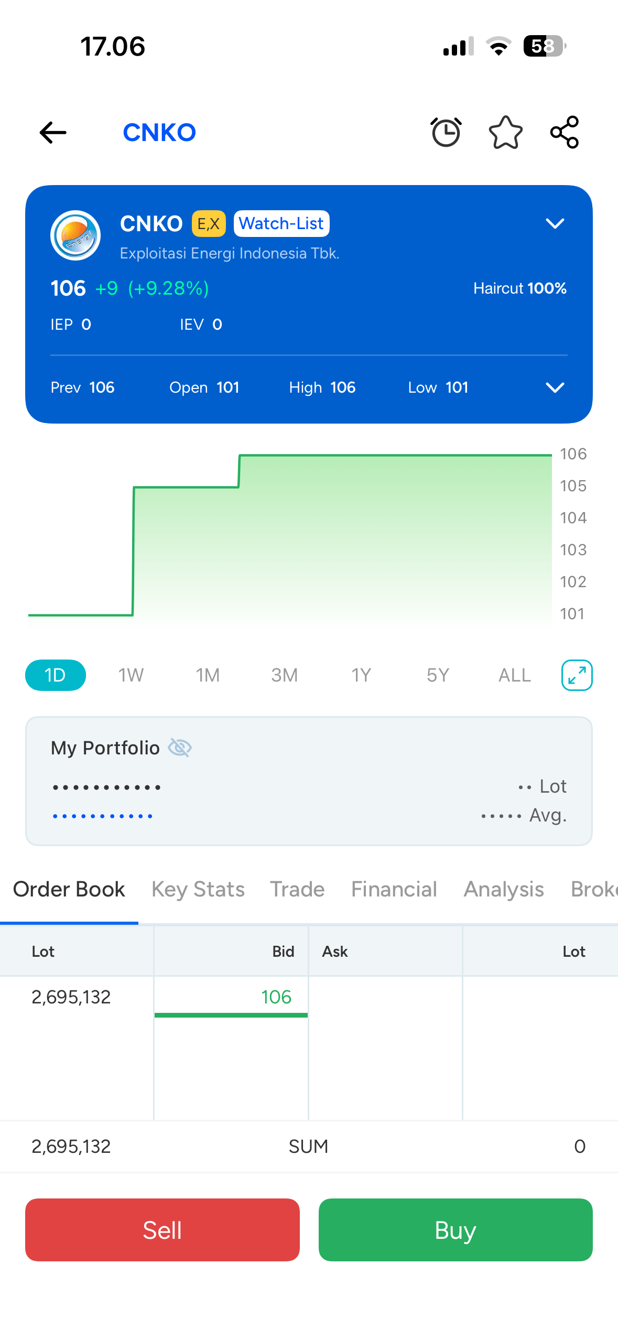
Task: Tap the Watch-List label
Action: 281,224
